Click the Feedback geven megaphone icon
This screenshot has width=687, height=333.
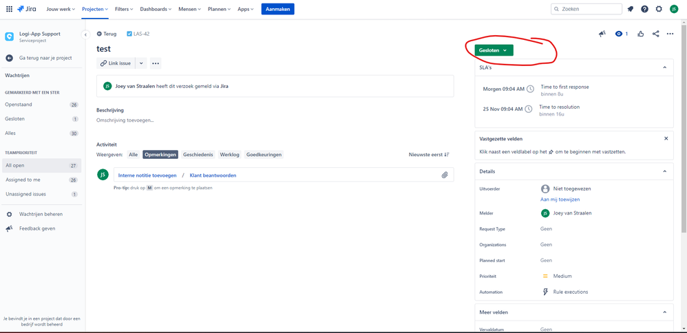click(x=9, y=228)
